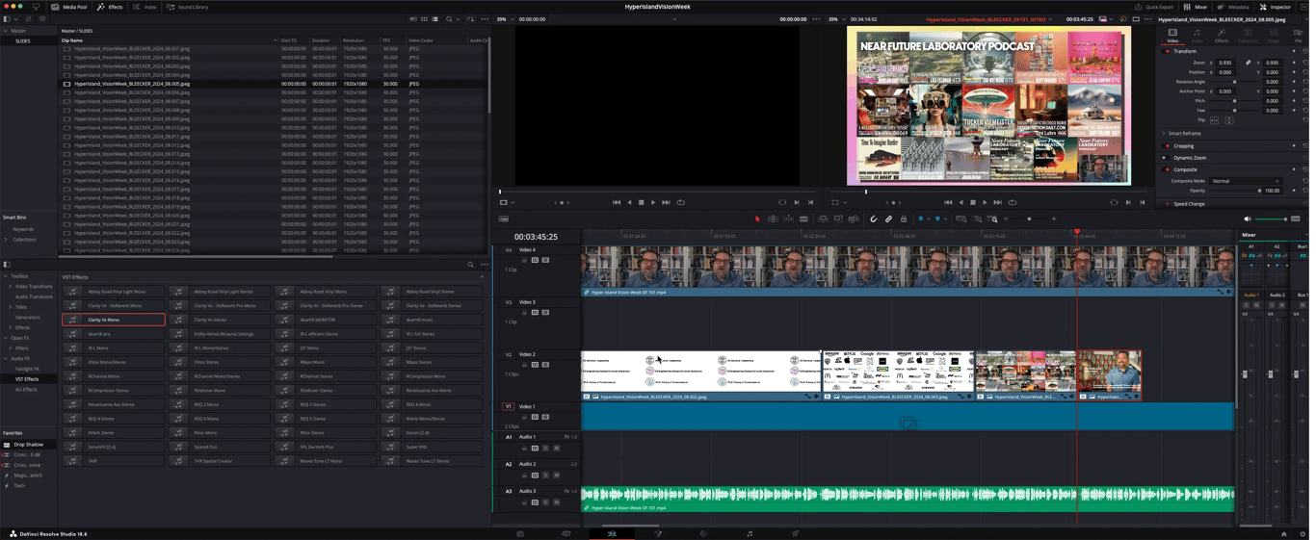Play the timeline viewer forward
This screenshot has width=1316, height=540.
point(985,202)
